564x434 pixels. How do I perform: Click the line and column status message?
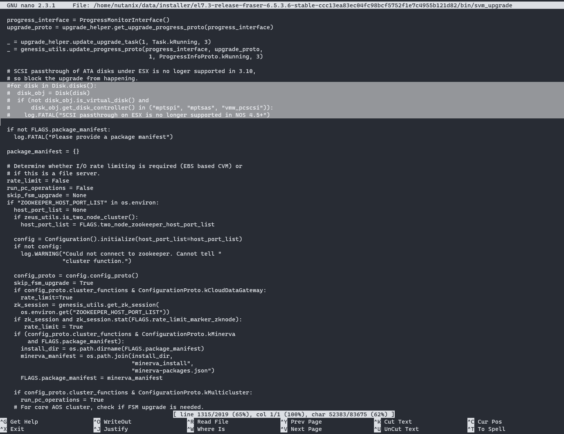point(284,414)
